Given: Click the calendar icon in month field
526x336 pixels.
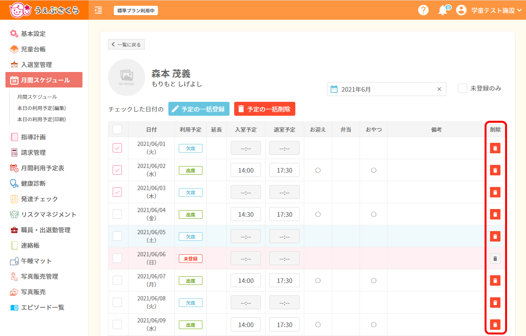Looking at the screenshot, I should (334, 89).
